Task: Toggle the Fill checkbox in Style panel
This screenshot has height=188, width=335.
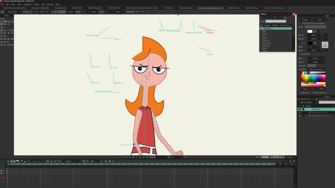Action: point(299,31)
